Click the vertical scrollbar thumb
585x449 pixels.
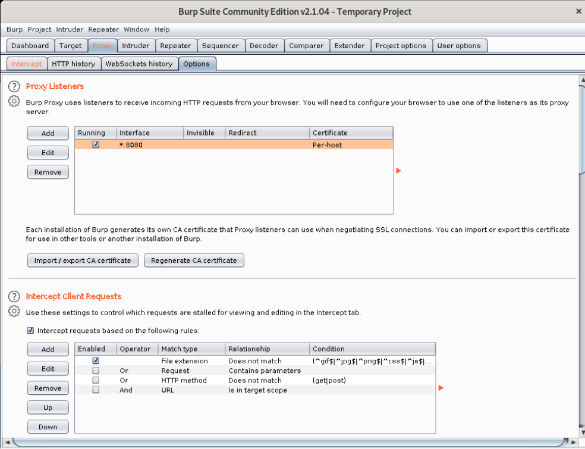coord(581,130)
